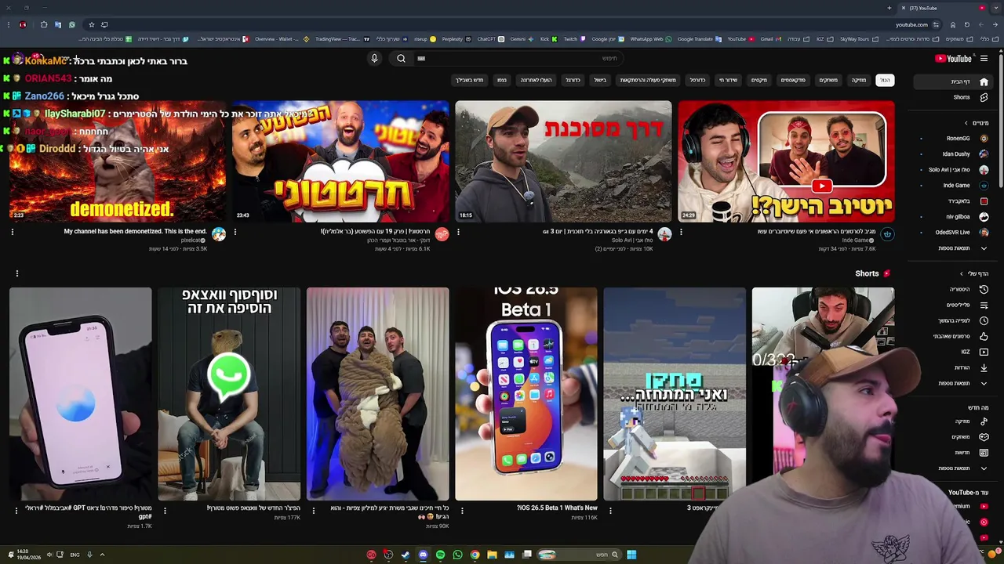Play the 'חרטטוני' video thumbnail

click(x=340, y=161)
